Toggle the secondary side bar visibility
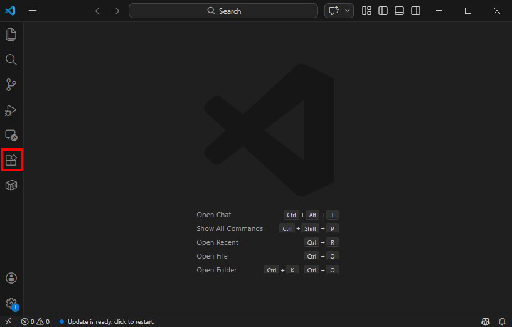 [415, 11]
